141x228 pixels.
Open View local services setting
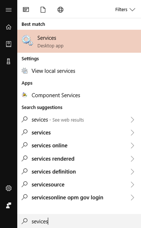click(79, 71)
